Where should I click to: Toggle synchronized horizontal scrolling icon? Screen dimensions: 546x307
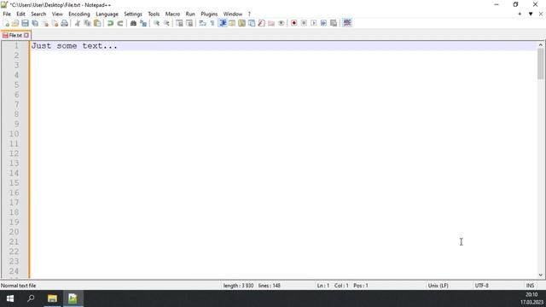(189, 23)
